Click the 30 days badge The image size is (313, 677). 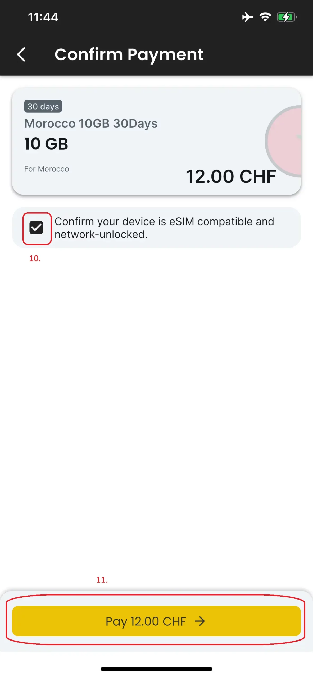(x=43, y=106)
